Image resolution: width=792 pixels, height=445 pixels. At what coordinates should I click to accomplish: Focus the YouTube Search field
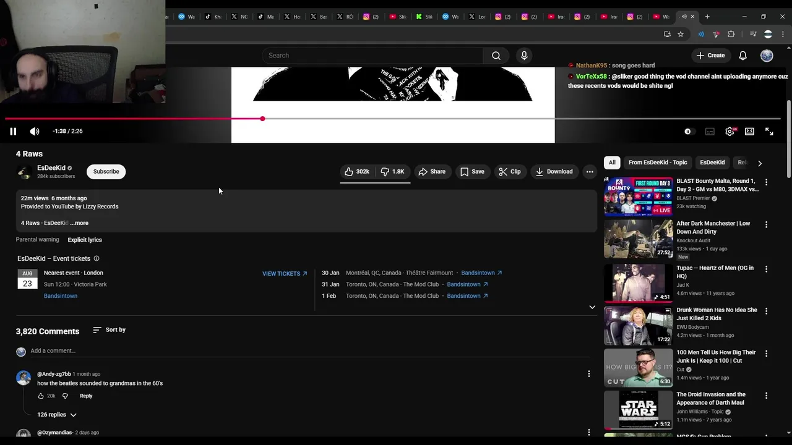373,56
